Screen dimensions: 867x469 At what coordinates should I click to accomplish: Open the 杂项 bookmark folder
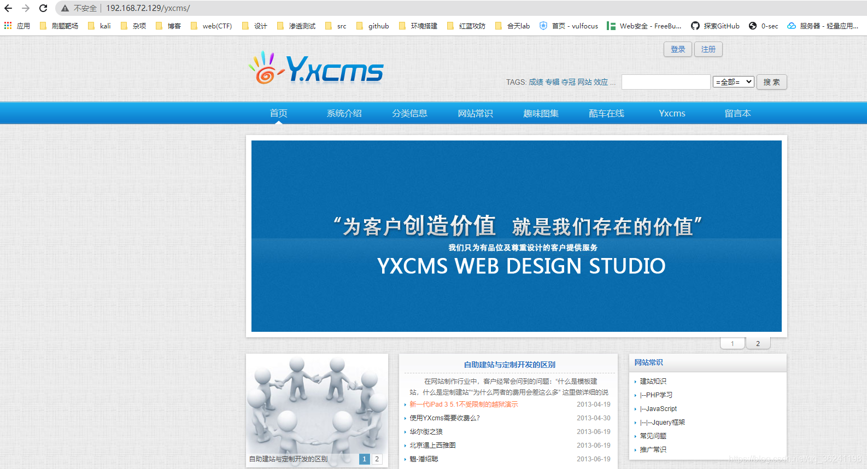[x=133, y=26]
